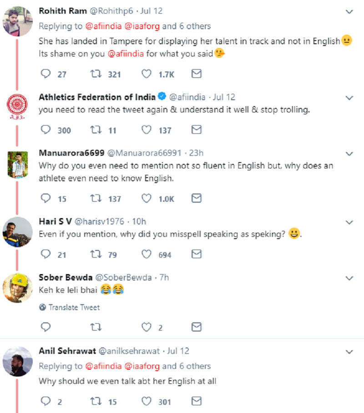
Task: Open more options on Sober Bewda's tweet
Action: tap(349, 278)
